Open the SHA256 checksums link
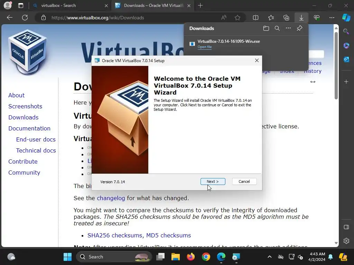The width and height of the screenshot is (354, 265). click(x=115, y=235)
